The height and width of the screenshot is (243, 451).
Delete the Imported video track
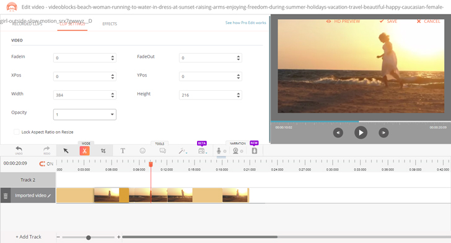(x=6, y=196)
